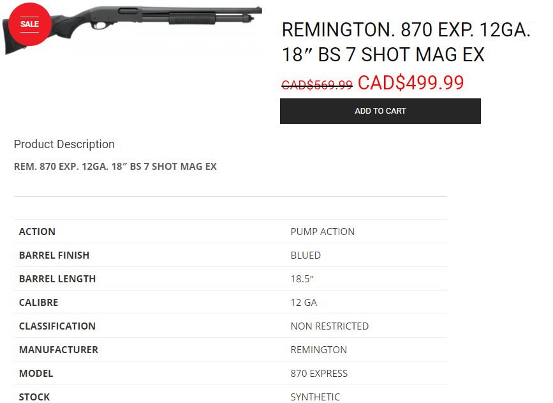The image size is (553, 403).
Task: Click the 12 GA calibre value
Action: (304, 303)
